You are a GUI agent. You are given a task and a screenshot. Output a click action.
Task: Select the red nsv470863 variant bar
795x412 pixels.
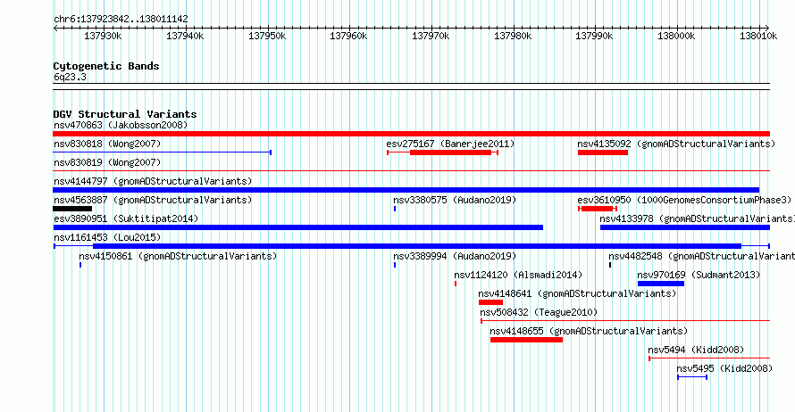coord(411,134)
